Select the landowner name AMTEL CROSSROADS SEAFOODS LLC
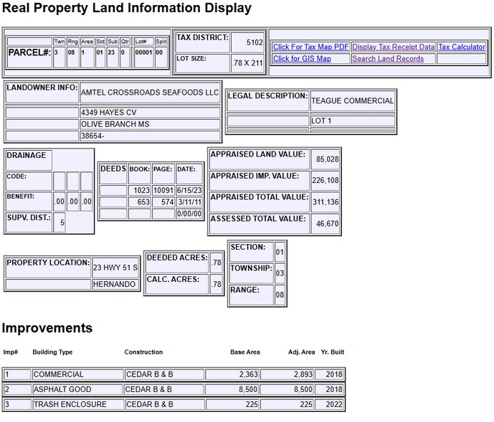The height and width of the screenshot is (422, 494). click(150, 93)
